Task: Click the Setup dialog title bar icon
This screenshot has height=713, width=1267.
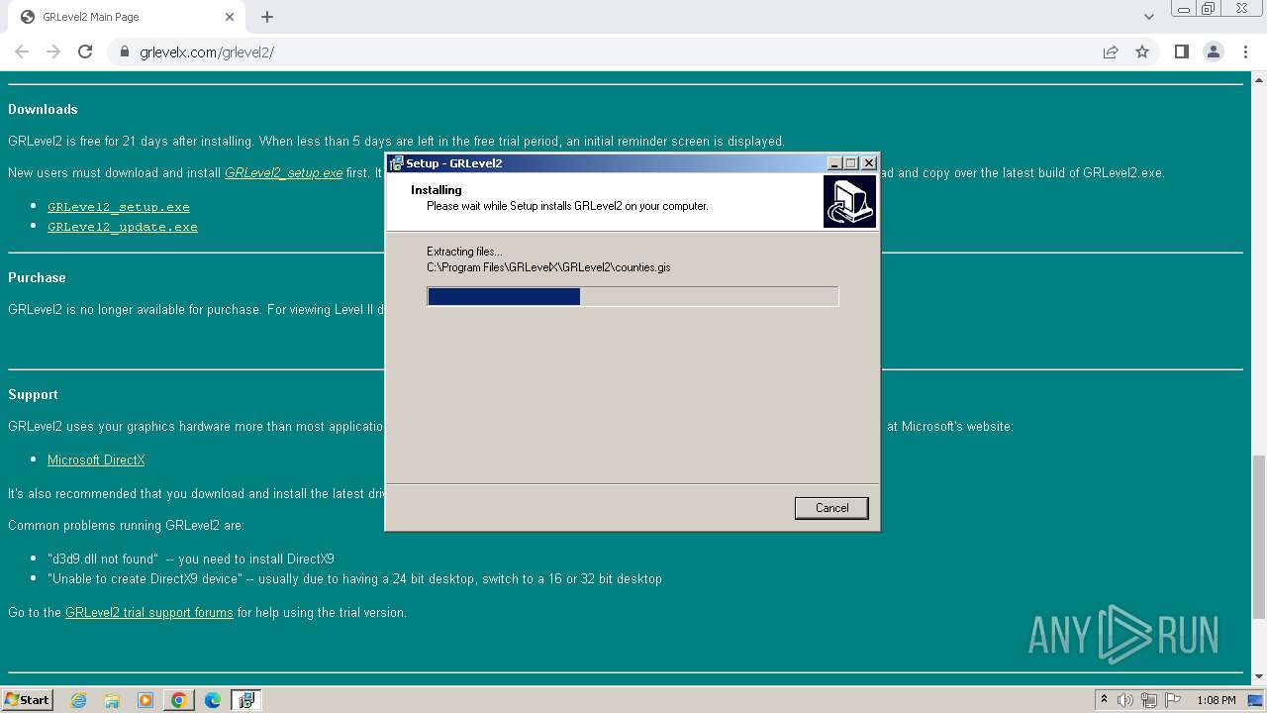Action: tap(396, 163)
